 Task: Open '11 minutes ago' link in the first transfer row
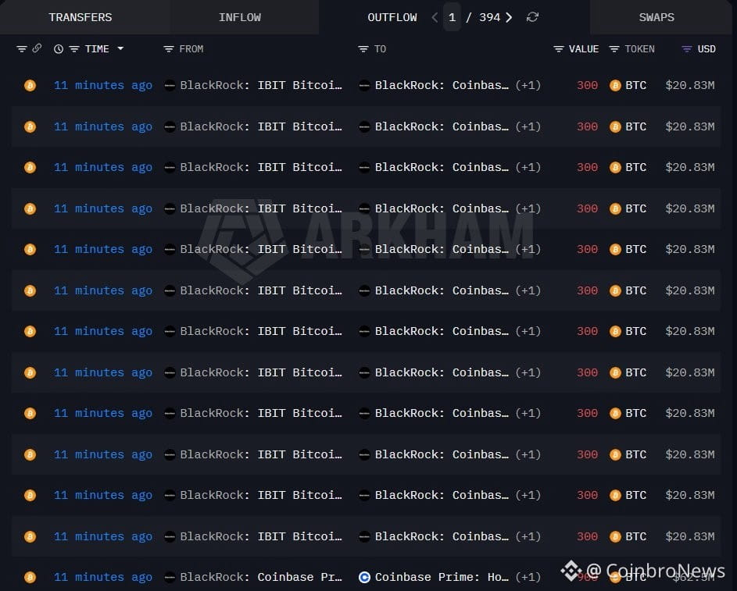tap(103, 85)
